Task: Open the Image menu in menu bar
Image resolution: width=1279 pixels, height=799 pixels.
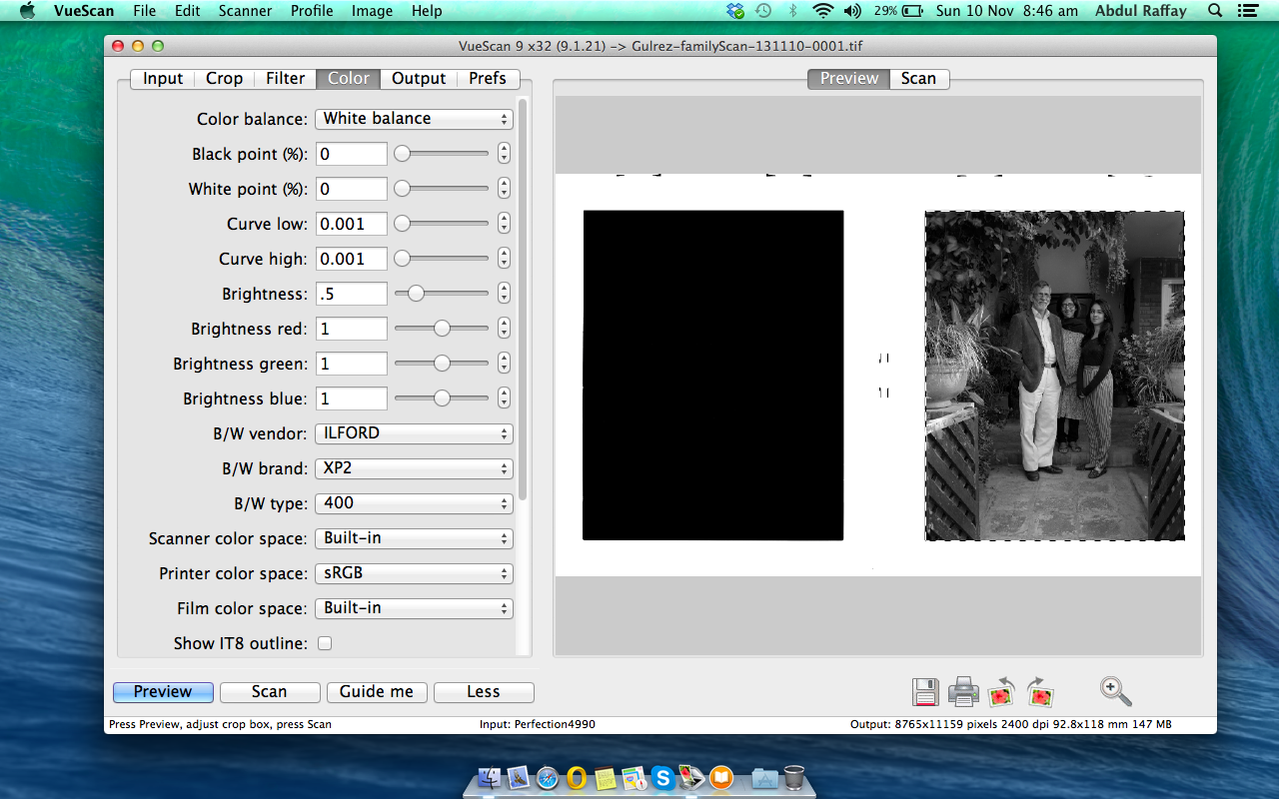Action: 372,11
